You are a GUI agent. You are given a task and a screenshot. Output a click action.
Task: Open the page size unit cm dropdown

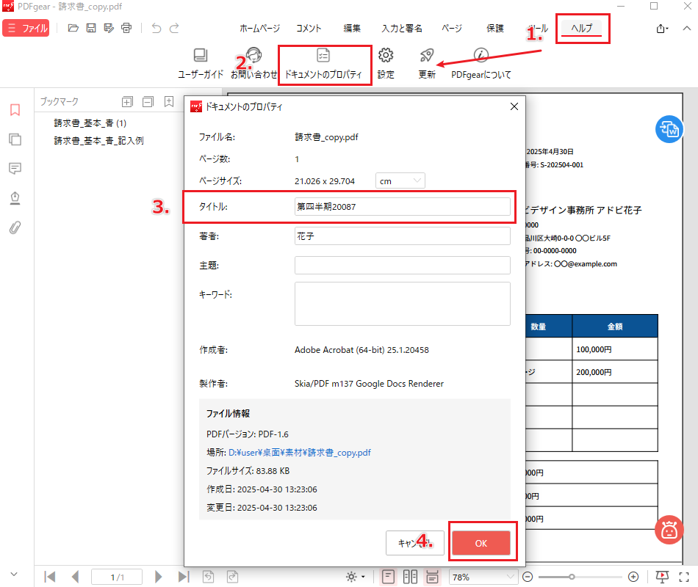400,181
